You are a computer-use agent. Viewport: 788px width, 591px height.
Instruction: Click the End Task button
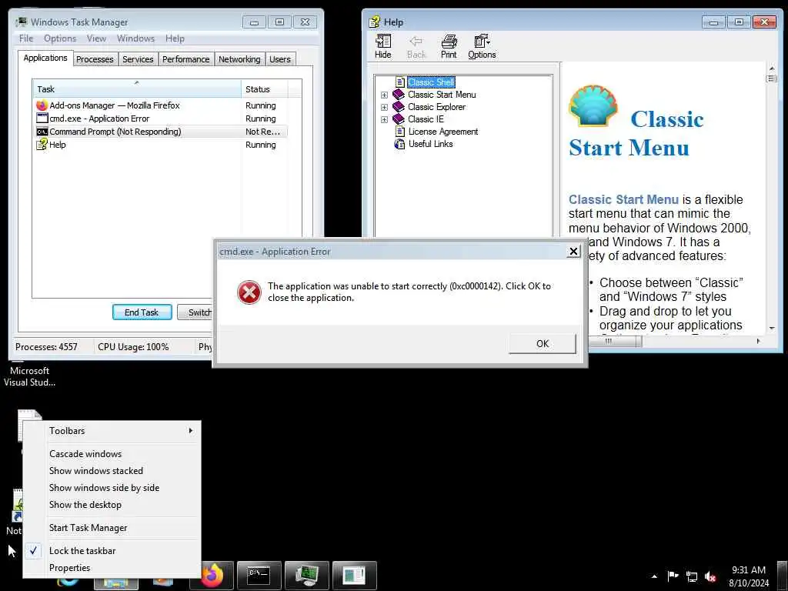point(142,312)
